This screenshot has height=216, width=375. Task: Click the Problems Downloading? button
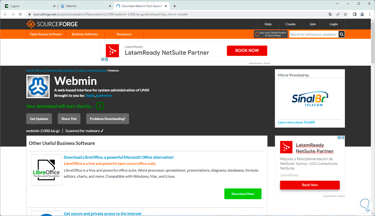(107, 119)
